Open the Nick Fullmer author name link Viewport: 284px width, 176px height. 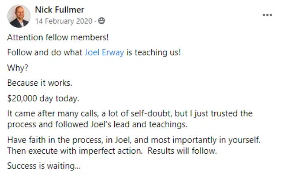pyautogui.click(x=59, y=9)
